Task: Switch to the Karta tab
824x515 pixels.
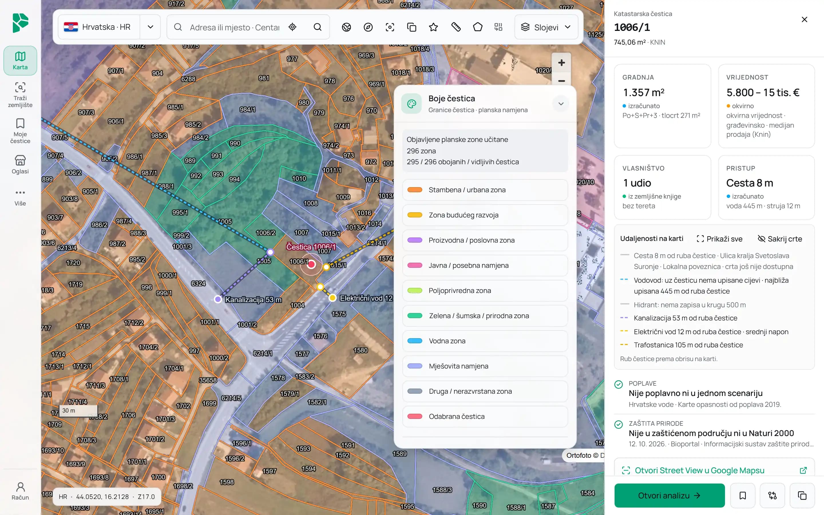Action: tap(20, 61)
